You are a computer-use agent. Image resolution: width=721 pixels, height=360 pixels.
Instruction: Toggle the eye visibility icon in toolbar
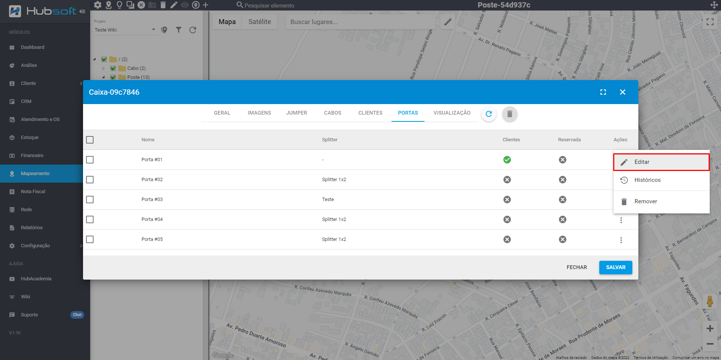tap(185, 5)
